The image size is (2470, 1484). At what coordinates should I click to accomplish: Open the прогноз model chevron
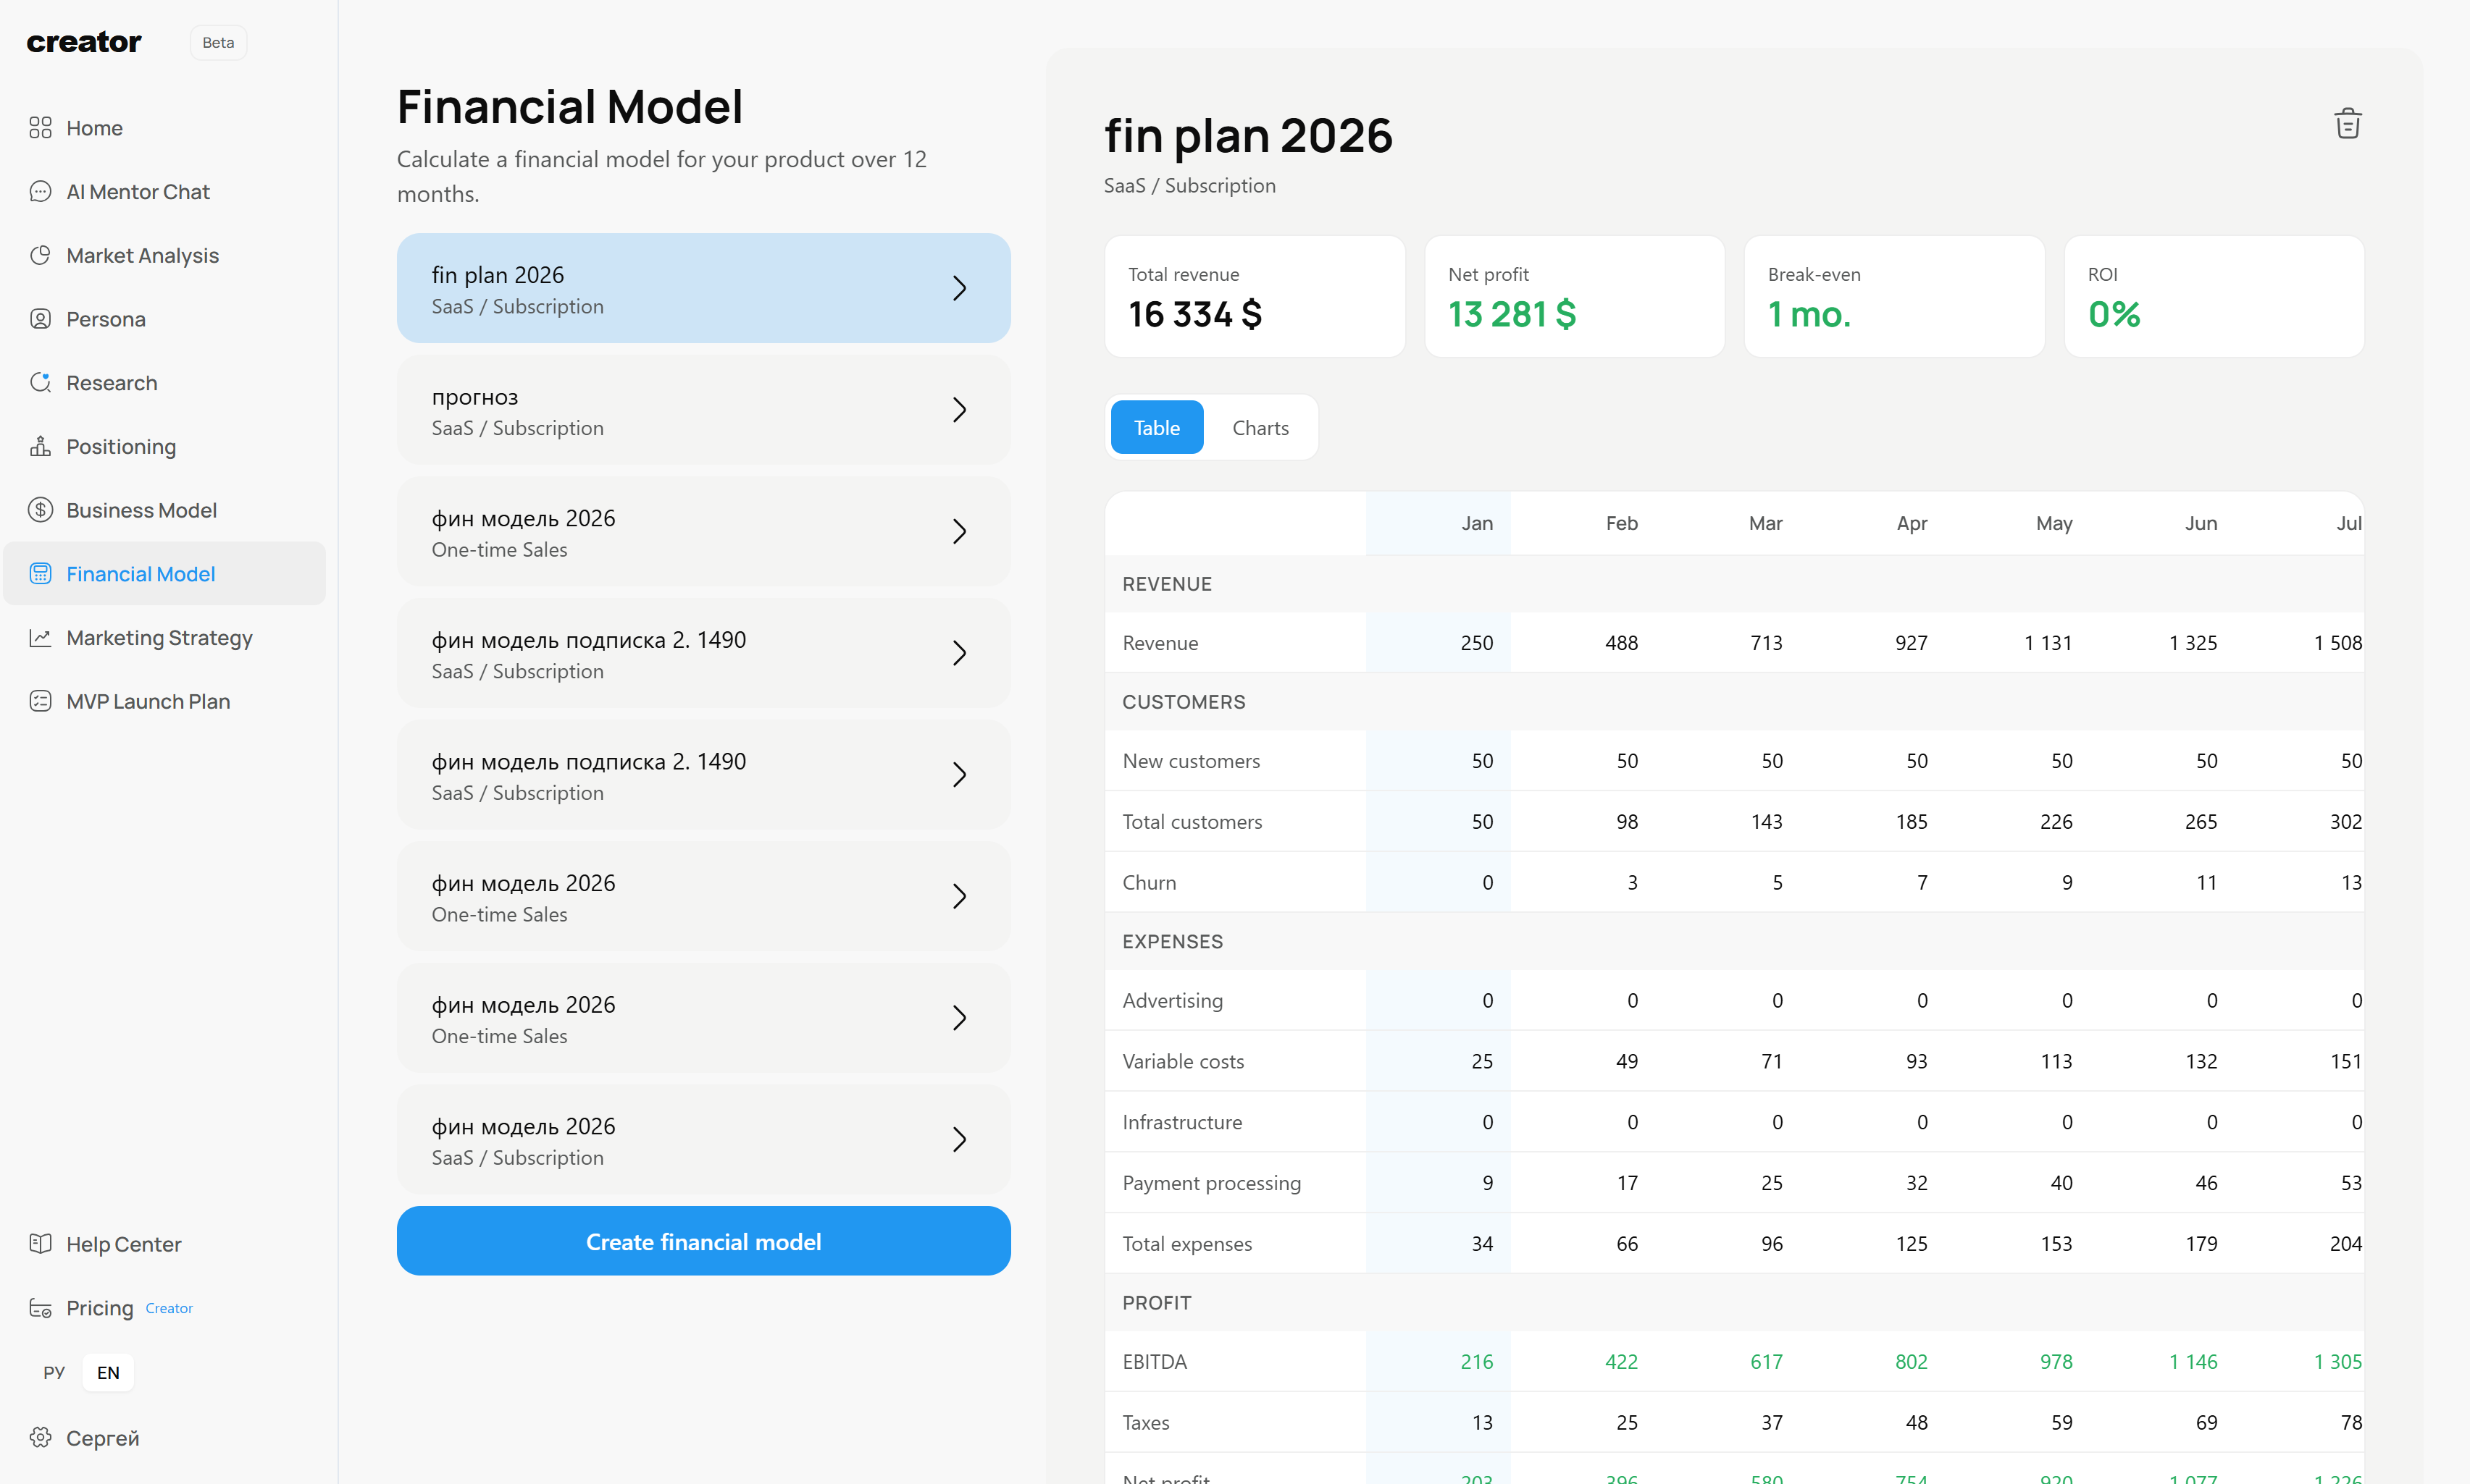tap(959, 410)
